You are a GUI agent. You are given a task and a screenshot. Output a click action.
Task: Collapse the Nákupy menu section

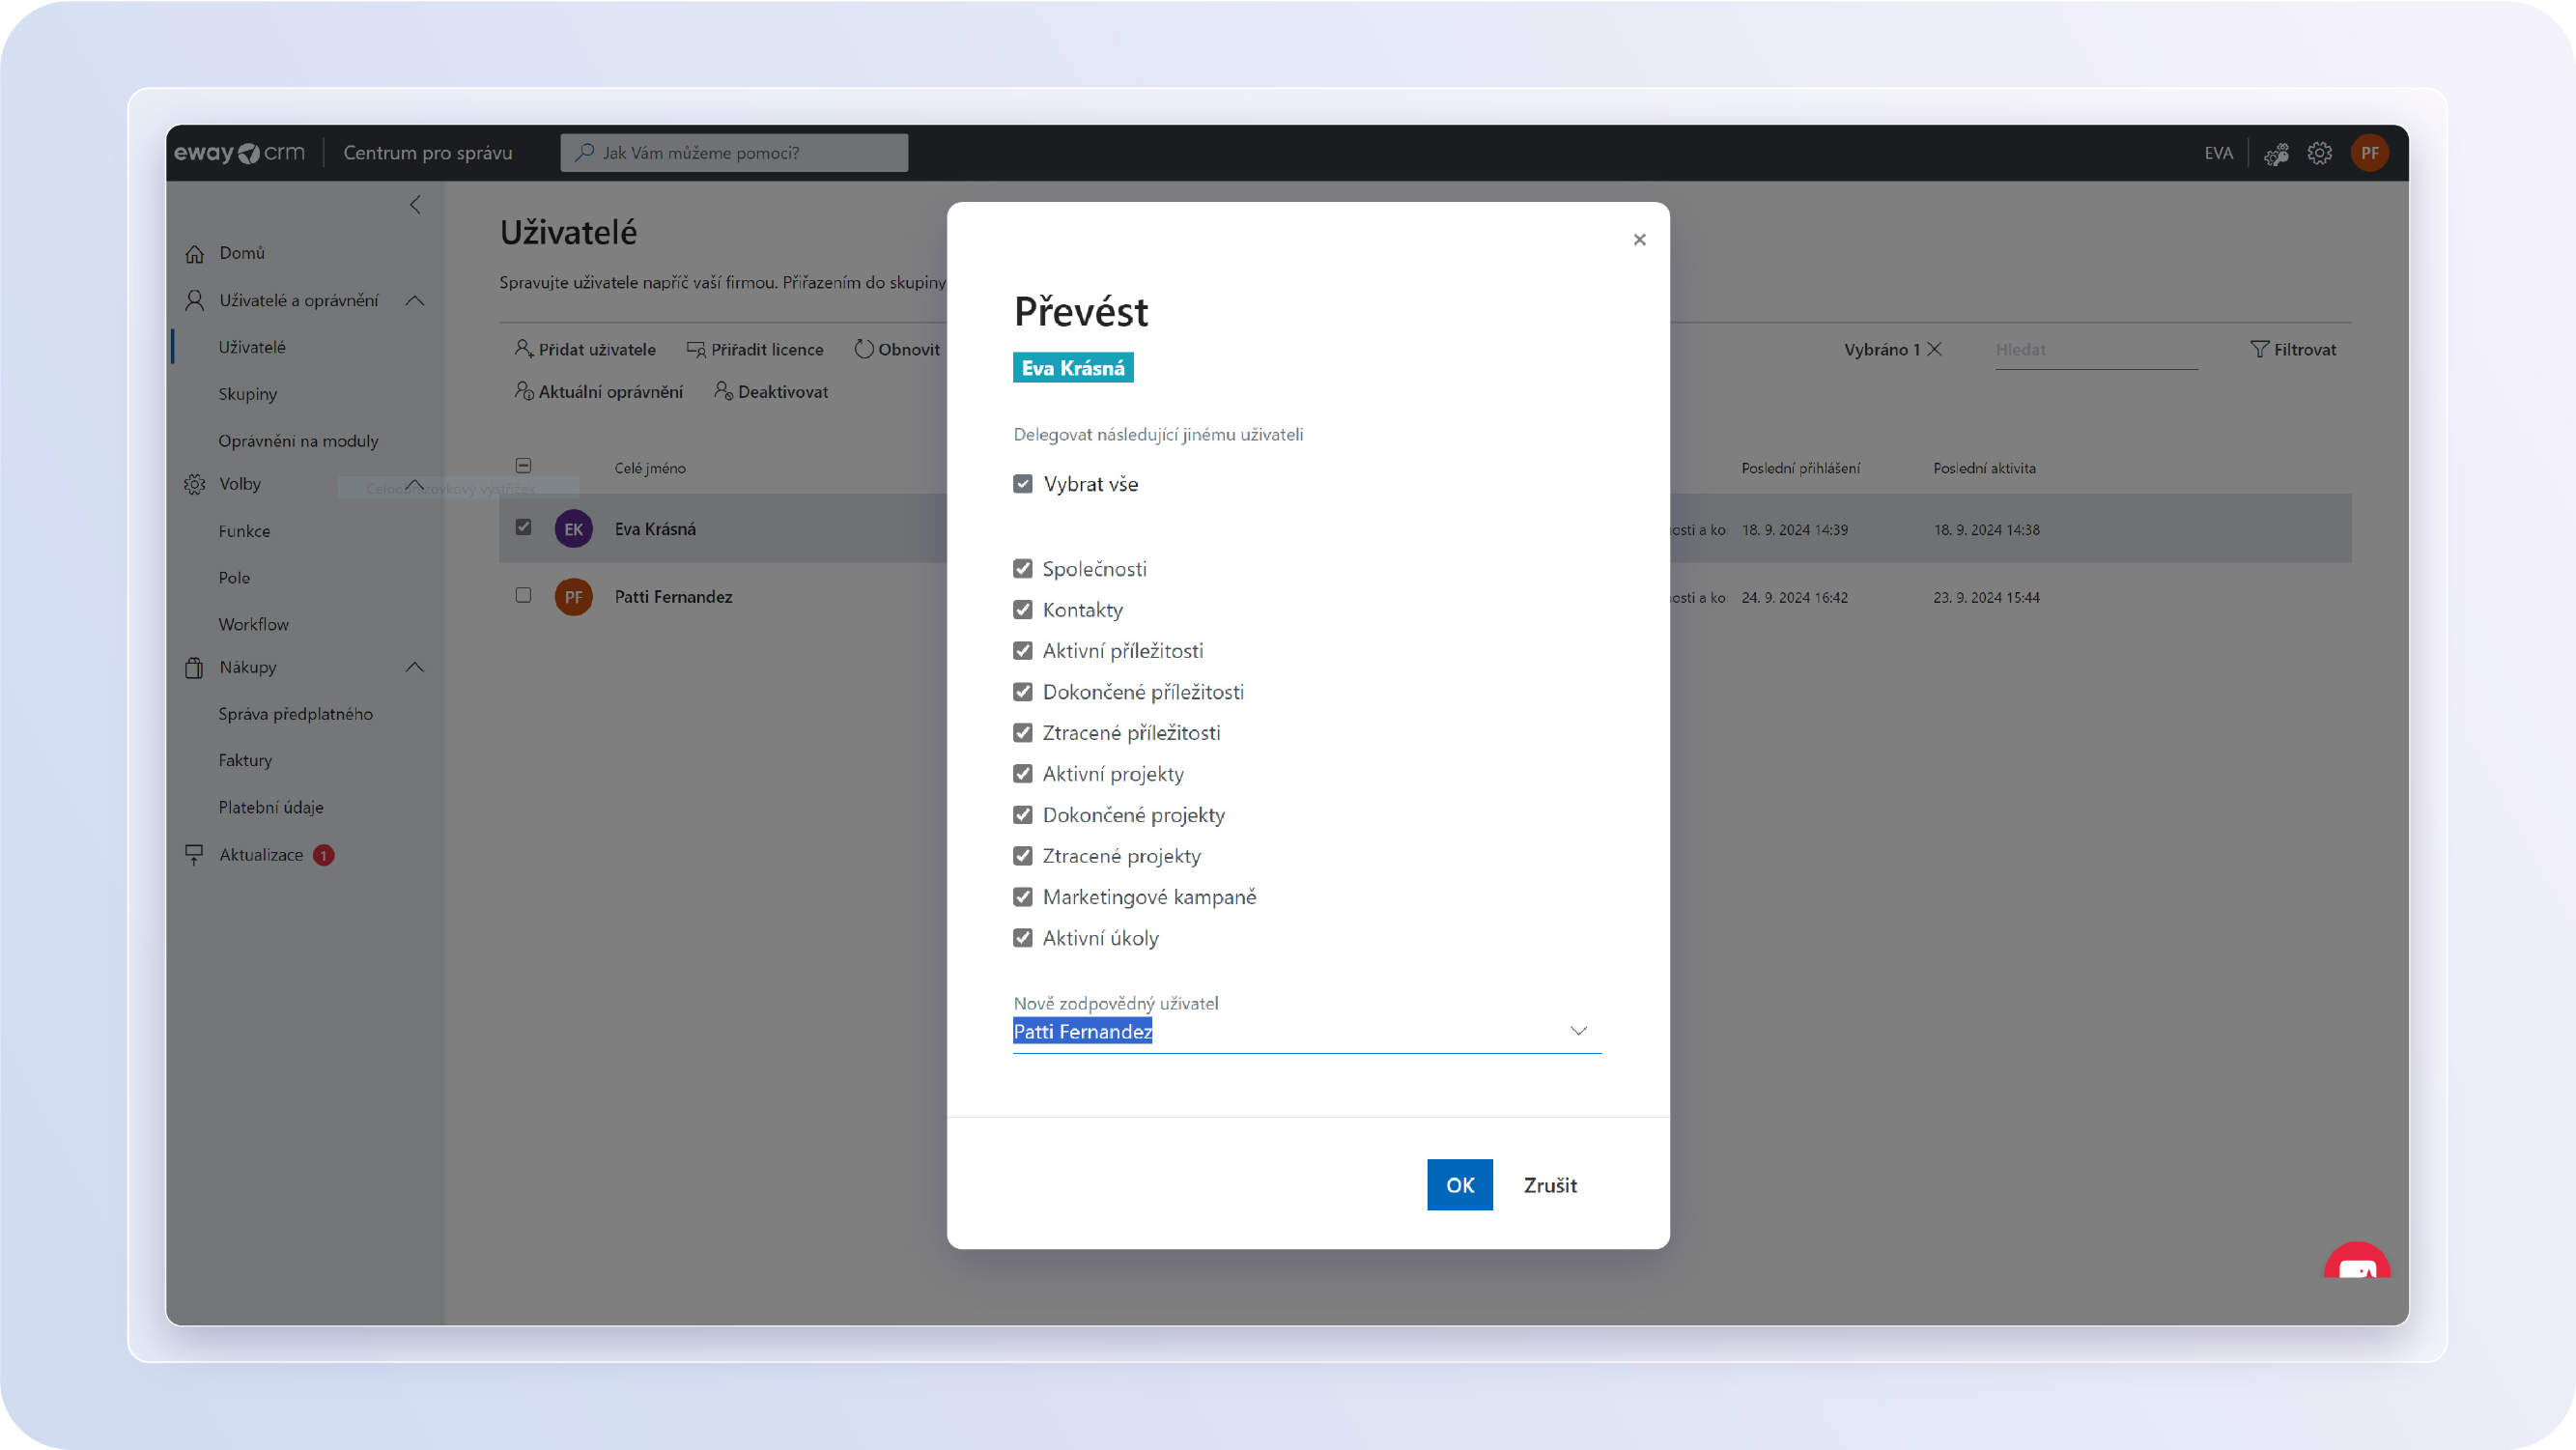[414, 668]
